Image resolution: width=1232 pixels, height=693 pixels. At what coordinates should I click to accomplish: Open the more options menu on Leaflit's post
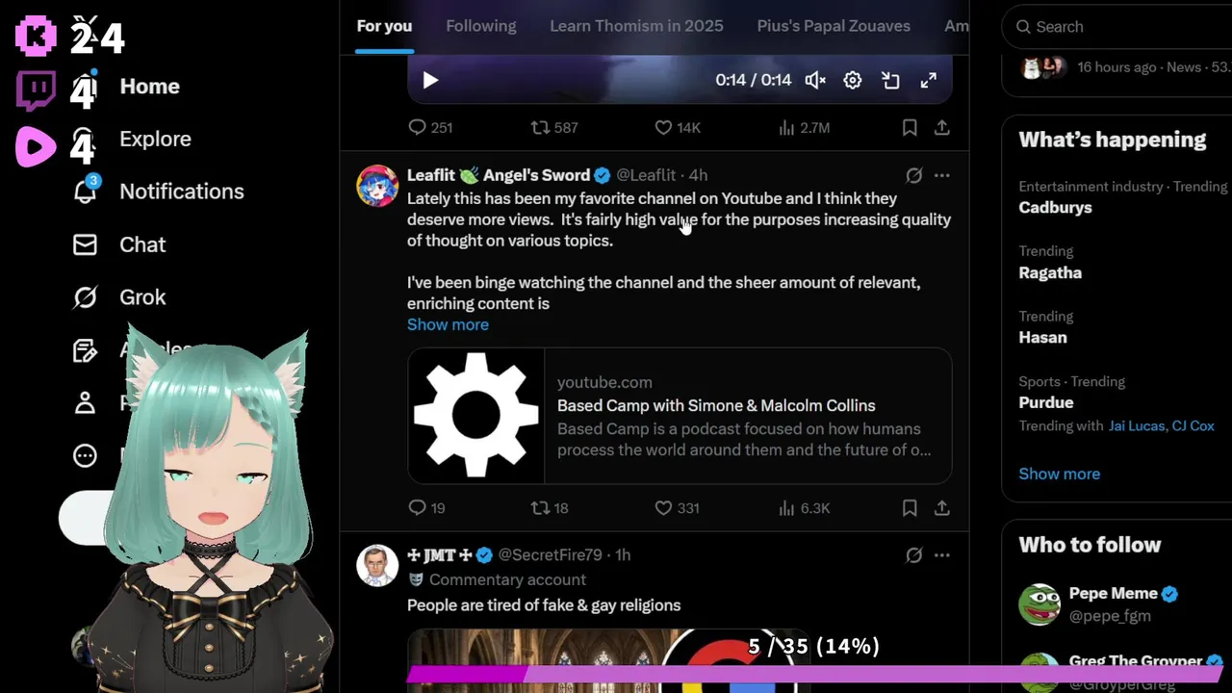click(x=942, y=175)
